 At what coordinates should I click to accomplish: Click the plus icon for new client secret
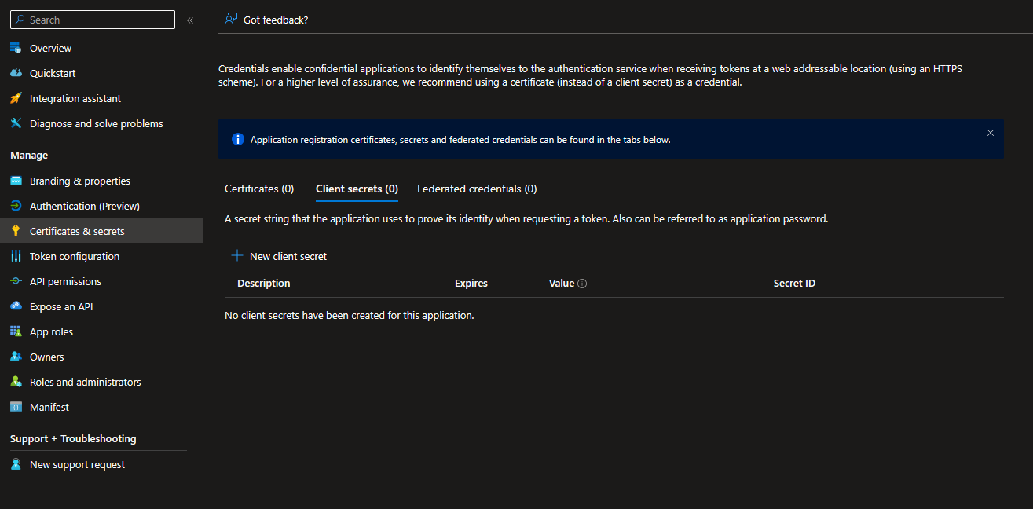coord(237,256)
